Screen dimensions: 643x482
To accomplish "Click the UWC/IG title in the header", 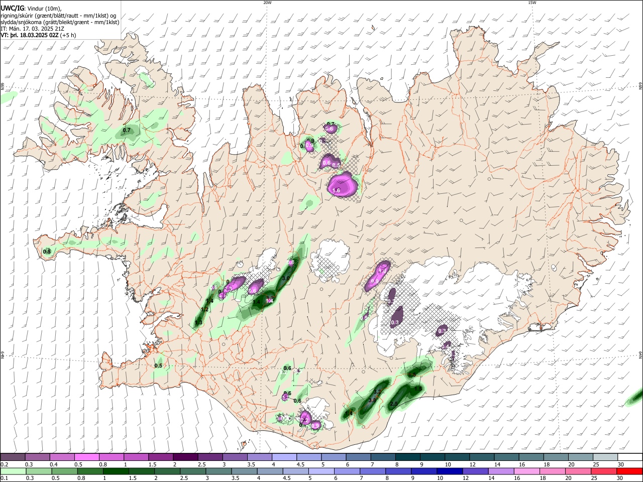I will point(12,8).
